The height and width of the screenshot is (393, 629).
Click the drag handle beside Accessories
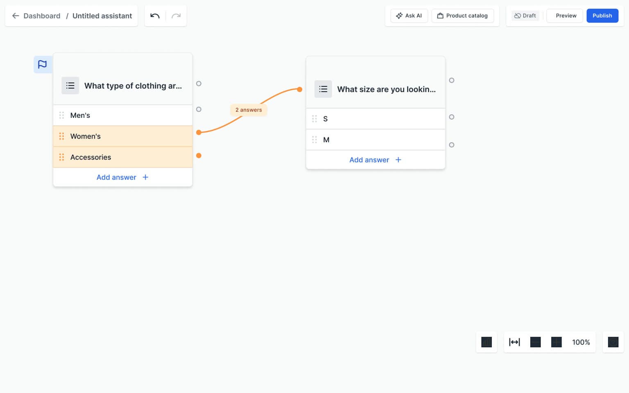[61, 157]
